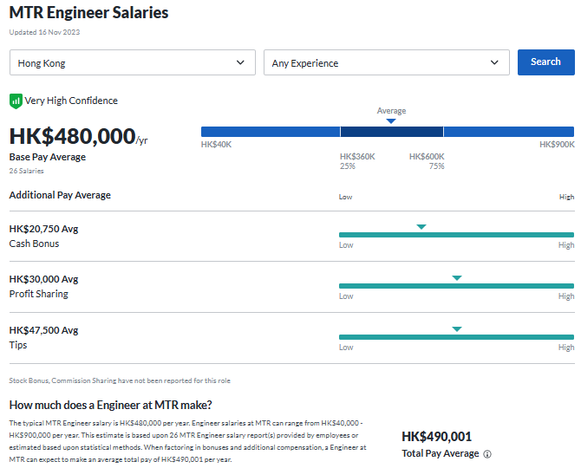Click the chevron arrow in Any Experience dropdown

494,62
